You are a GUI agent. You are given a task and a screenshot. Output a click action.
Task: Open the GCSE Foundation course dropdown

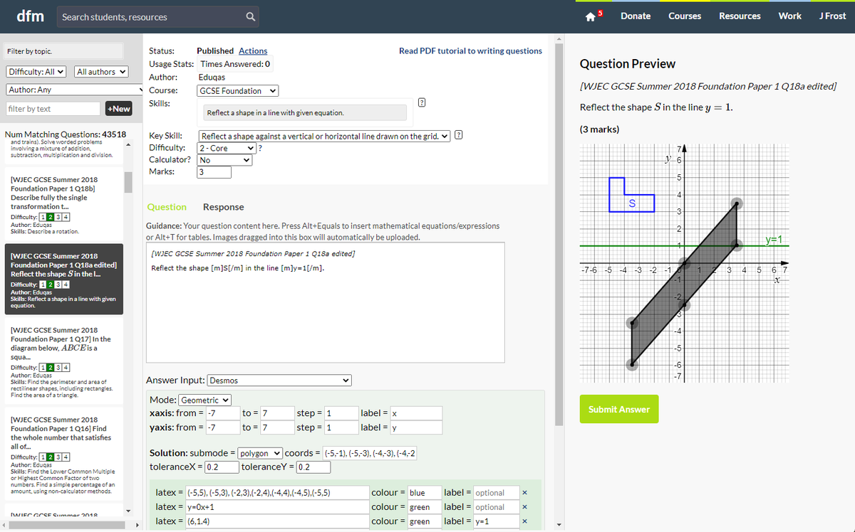238,91
